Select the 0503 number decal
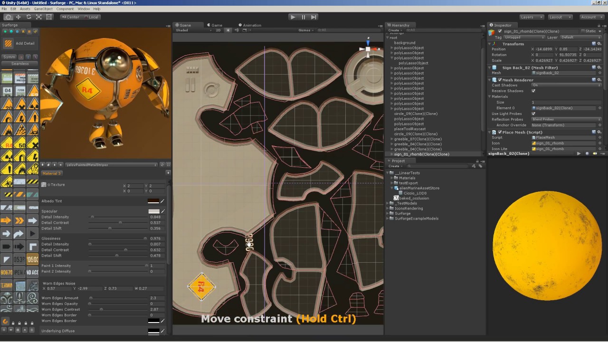 [x=32, y=259]
